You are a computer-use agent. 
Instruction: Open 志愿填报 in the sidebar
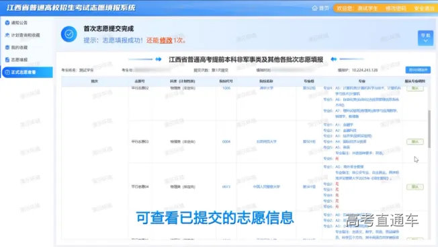click(19, 60)
